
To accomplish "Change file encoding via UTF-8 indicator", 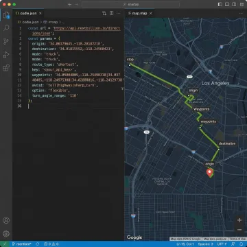I will pyautogui.click(x=222, y=244).
